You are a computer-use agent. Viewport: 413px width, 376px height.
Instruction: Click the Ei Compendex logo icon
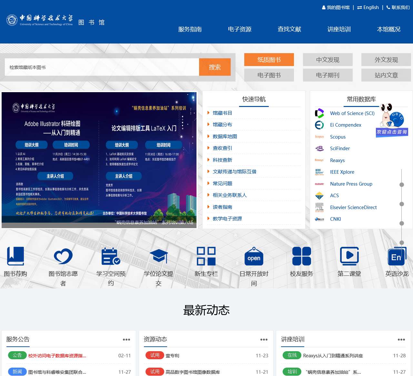(319, 125)
